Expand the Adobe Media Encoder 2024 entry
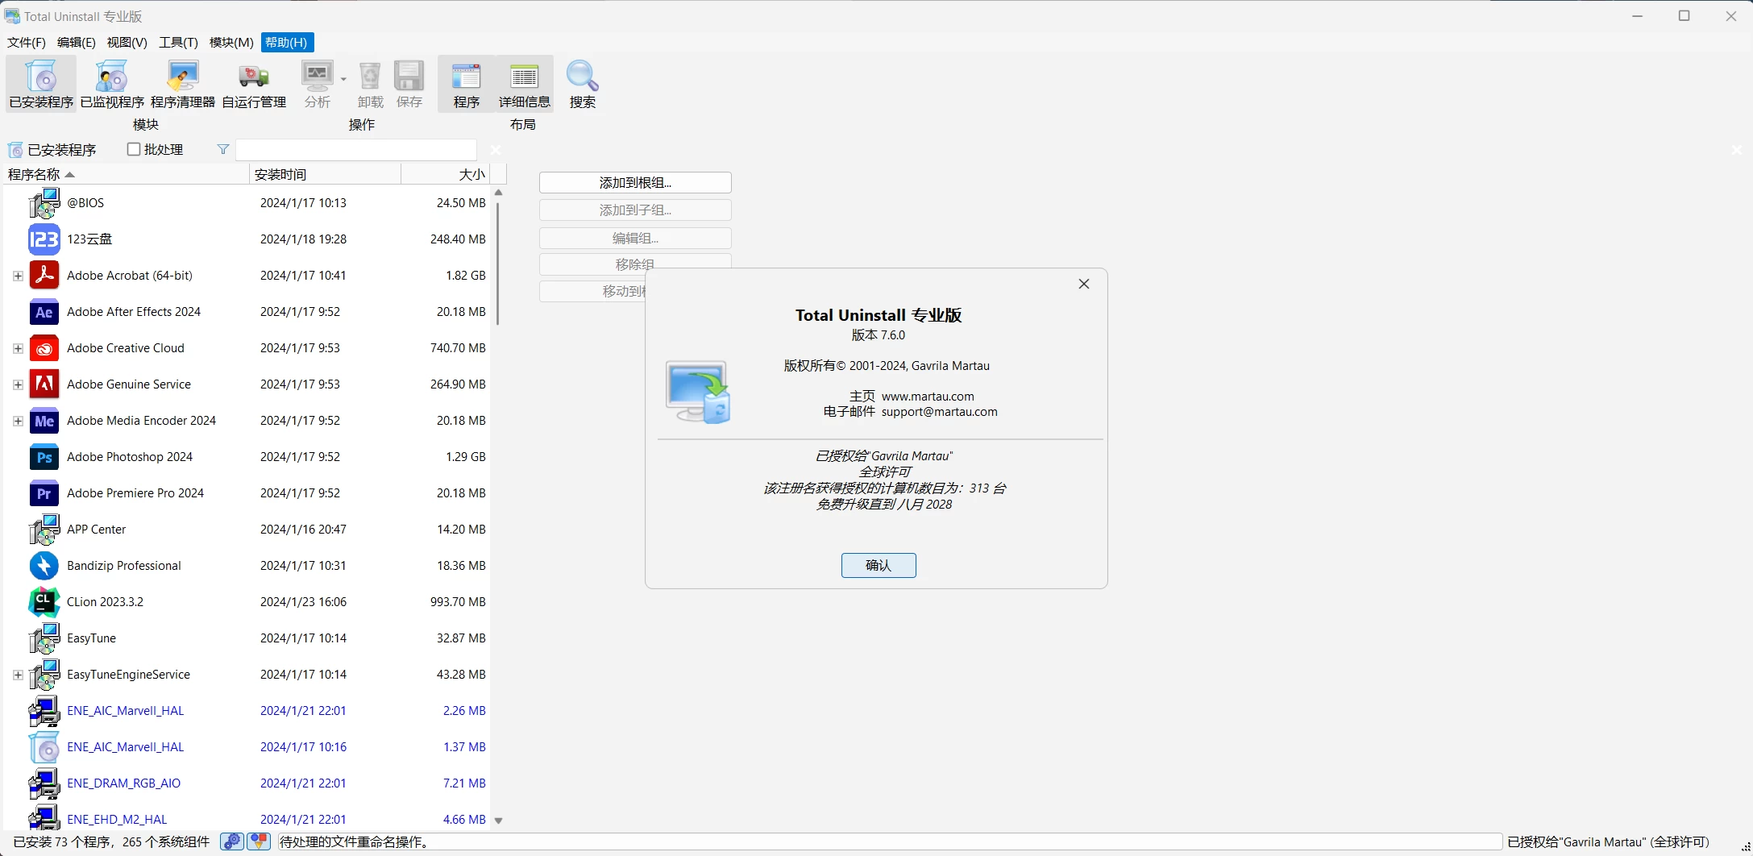Image resolution: width=1753 pixels, height=856 pixels. click(x=18, y=421)
